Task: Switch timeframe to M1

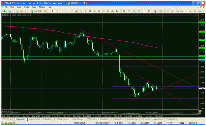Action: tap(168, 11)
